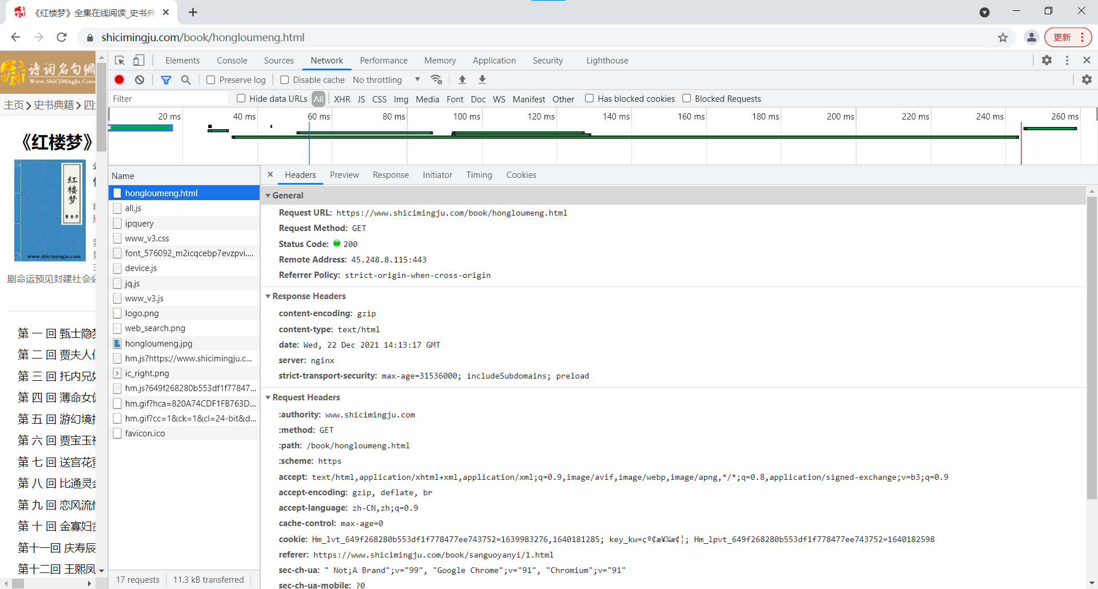Open network search magnifier
Screen dimensions: 1098x589
[x=186, y=80]
